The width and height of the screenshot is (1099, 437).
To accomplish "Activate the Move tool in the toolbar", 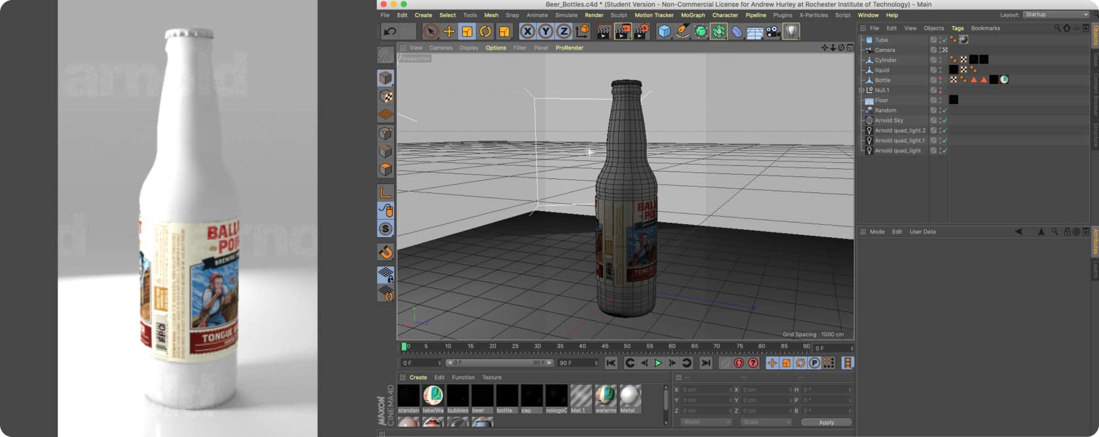I will click(x=449, y=32).
